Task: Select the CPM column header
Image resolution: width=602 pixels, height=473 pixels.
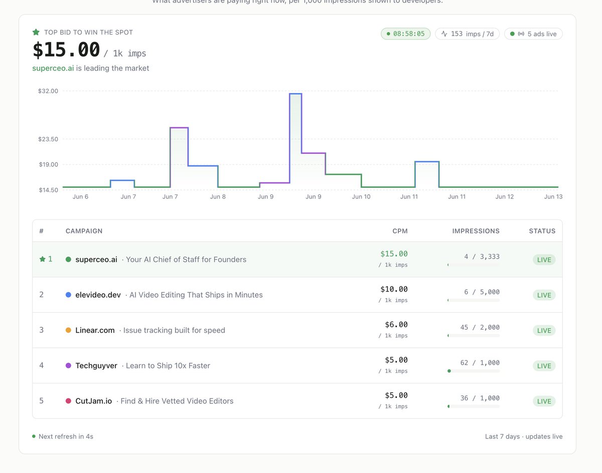Action: point(400,231)
